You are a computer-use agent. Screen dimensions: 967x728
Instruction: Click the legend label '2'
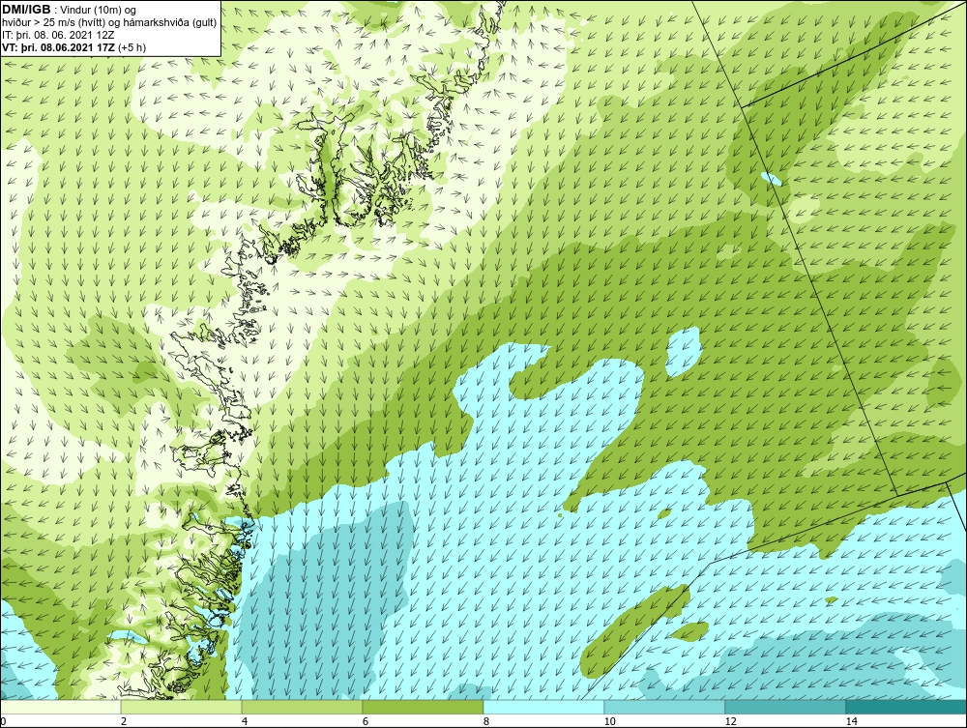click(124, 721)
